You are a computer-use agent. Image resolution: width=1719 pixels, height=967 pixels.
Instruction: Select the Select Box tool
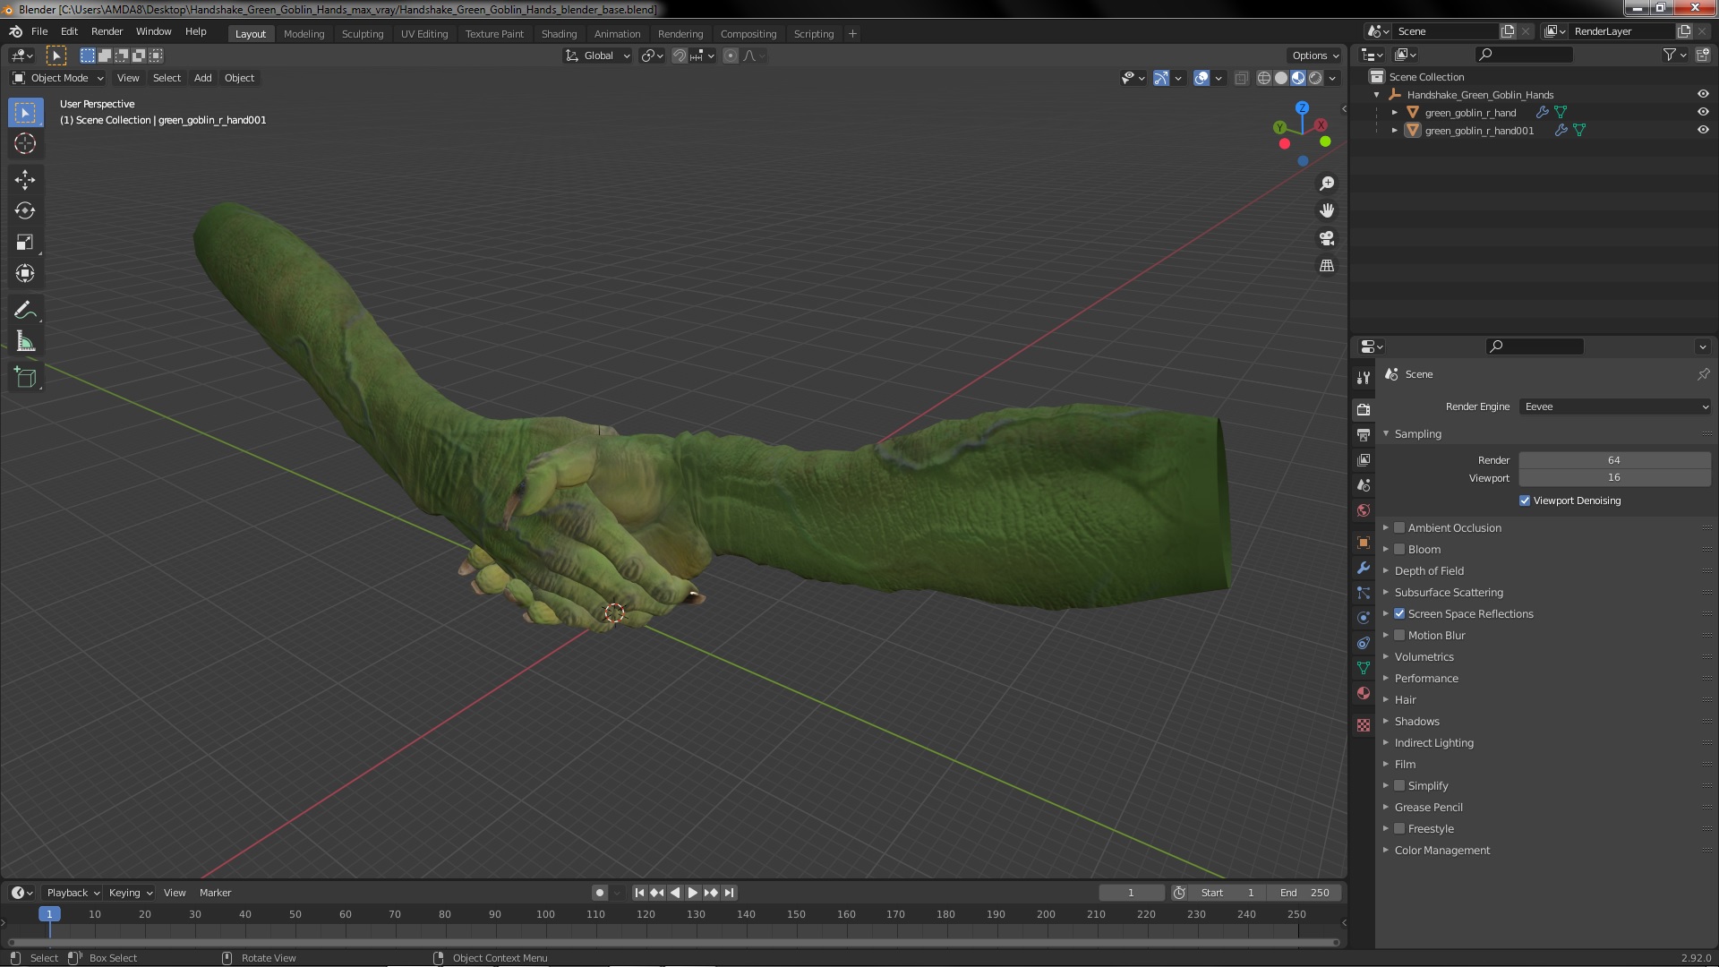(25, 113)
